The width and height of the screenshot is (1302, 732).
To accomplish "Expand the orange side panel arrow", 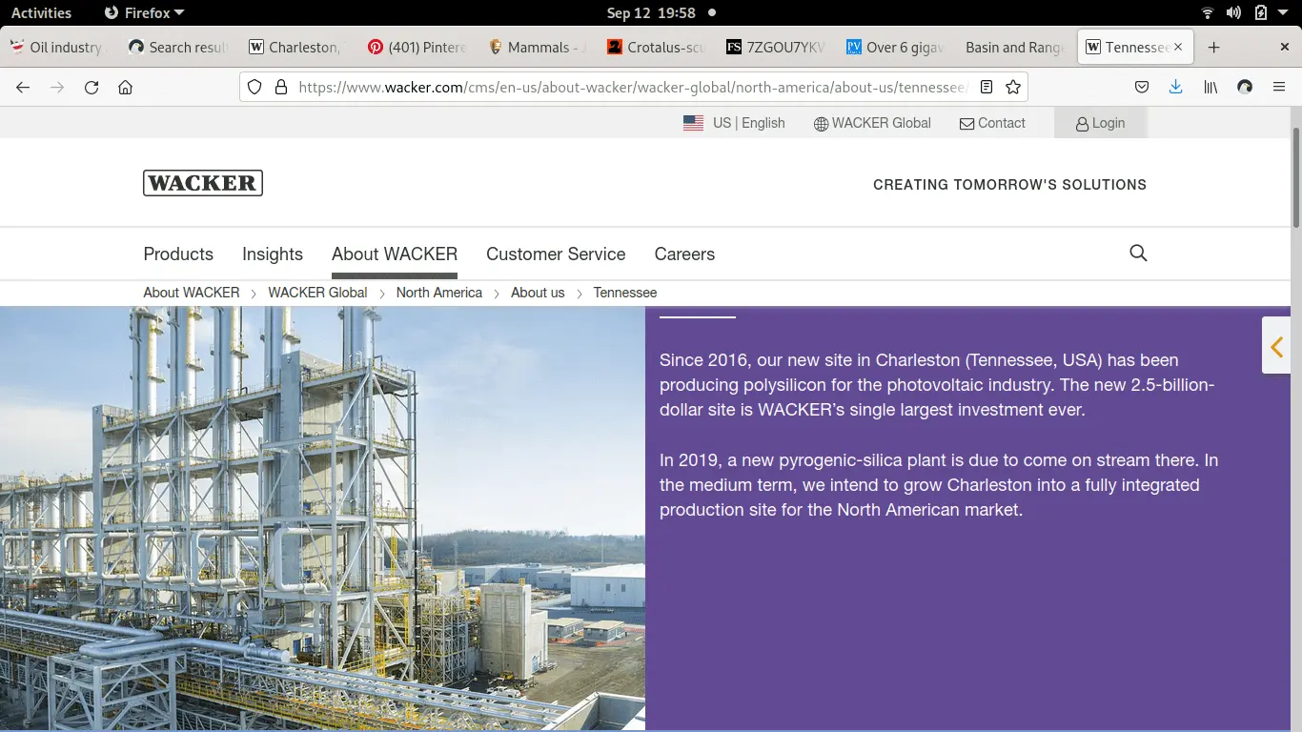I will pos(1276,347).
